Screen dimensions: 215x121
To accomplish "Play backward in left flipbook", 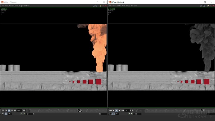I will [6, 110].
